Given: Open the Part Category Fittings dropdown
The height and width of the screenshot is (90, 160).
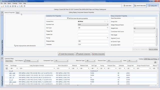Looking at the screenshot, I should 31,60.
